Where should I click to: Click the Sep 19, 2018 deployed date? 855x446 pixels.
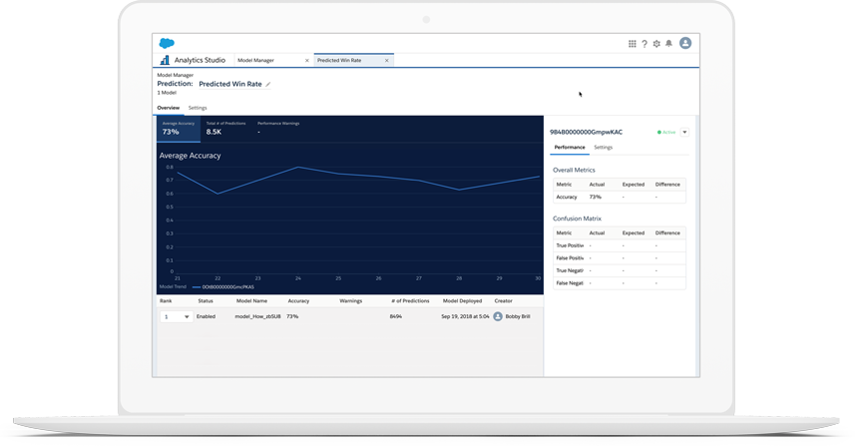[x=465, y=316]
